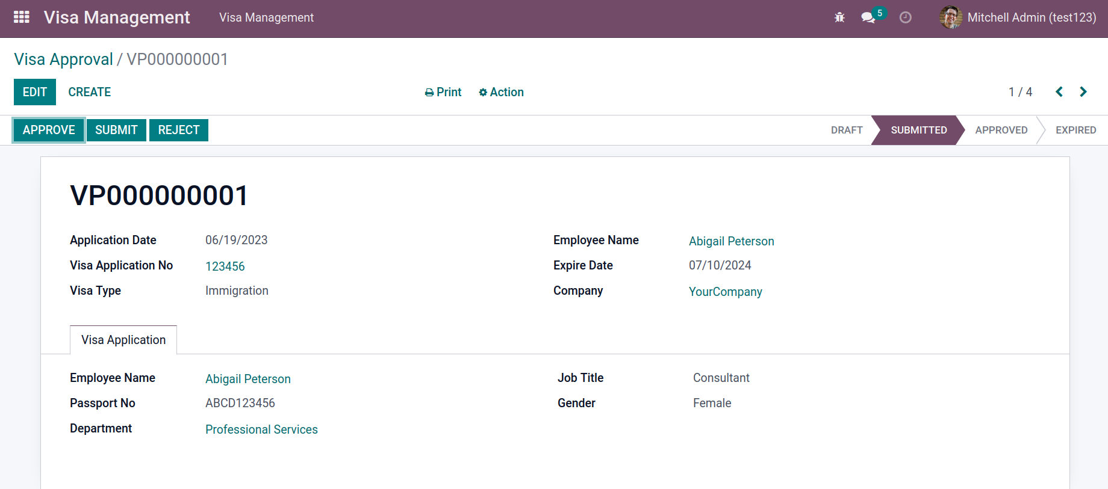Go back to Visa Approval breadcrumb
Image resolution: width=1108 pixels, height=489 pixels.
[x=63, y=59]
